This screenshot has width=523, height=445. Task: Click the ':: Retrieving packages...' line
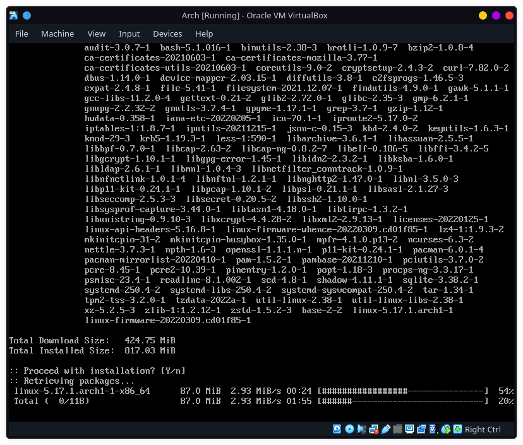pyautogui.click(x=72, y=381)
